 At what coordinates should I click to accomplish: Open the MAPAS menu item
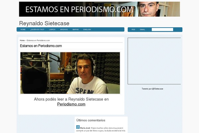[x=76, y=30]
